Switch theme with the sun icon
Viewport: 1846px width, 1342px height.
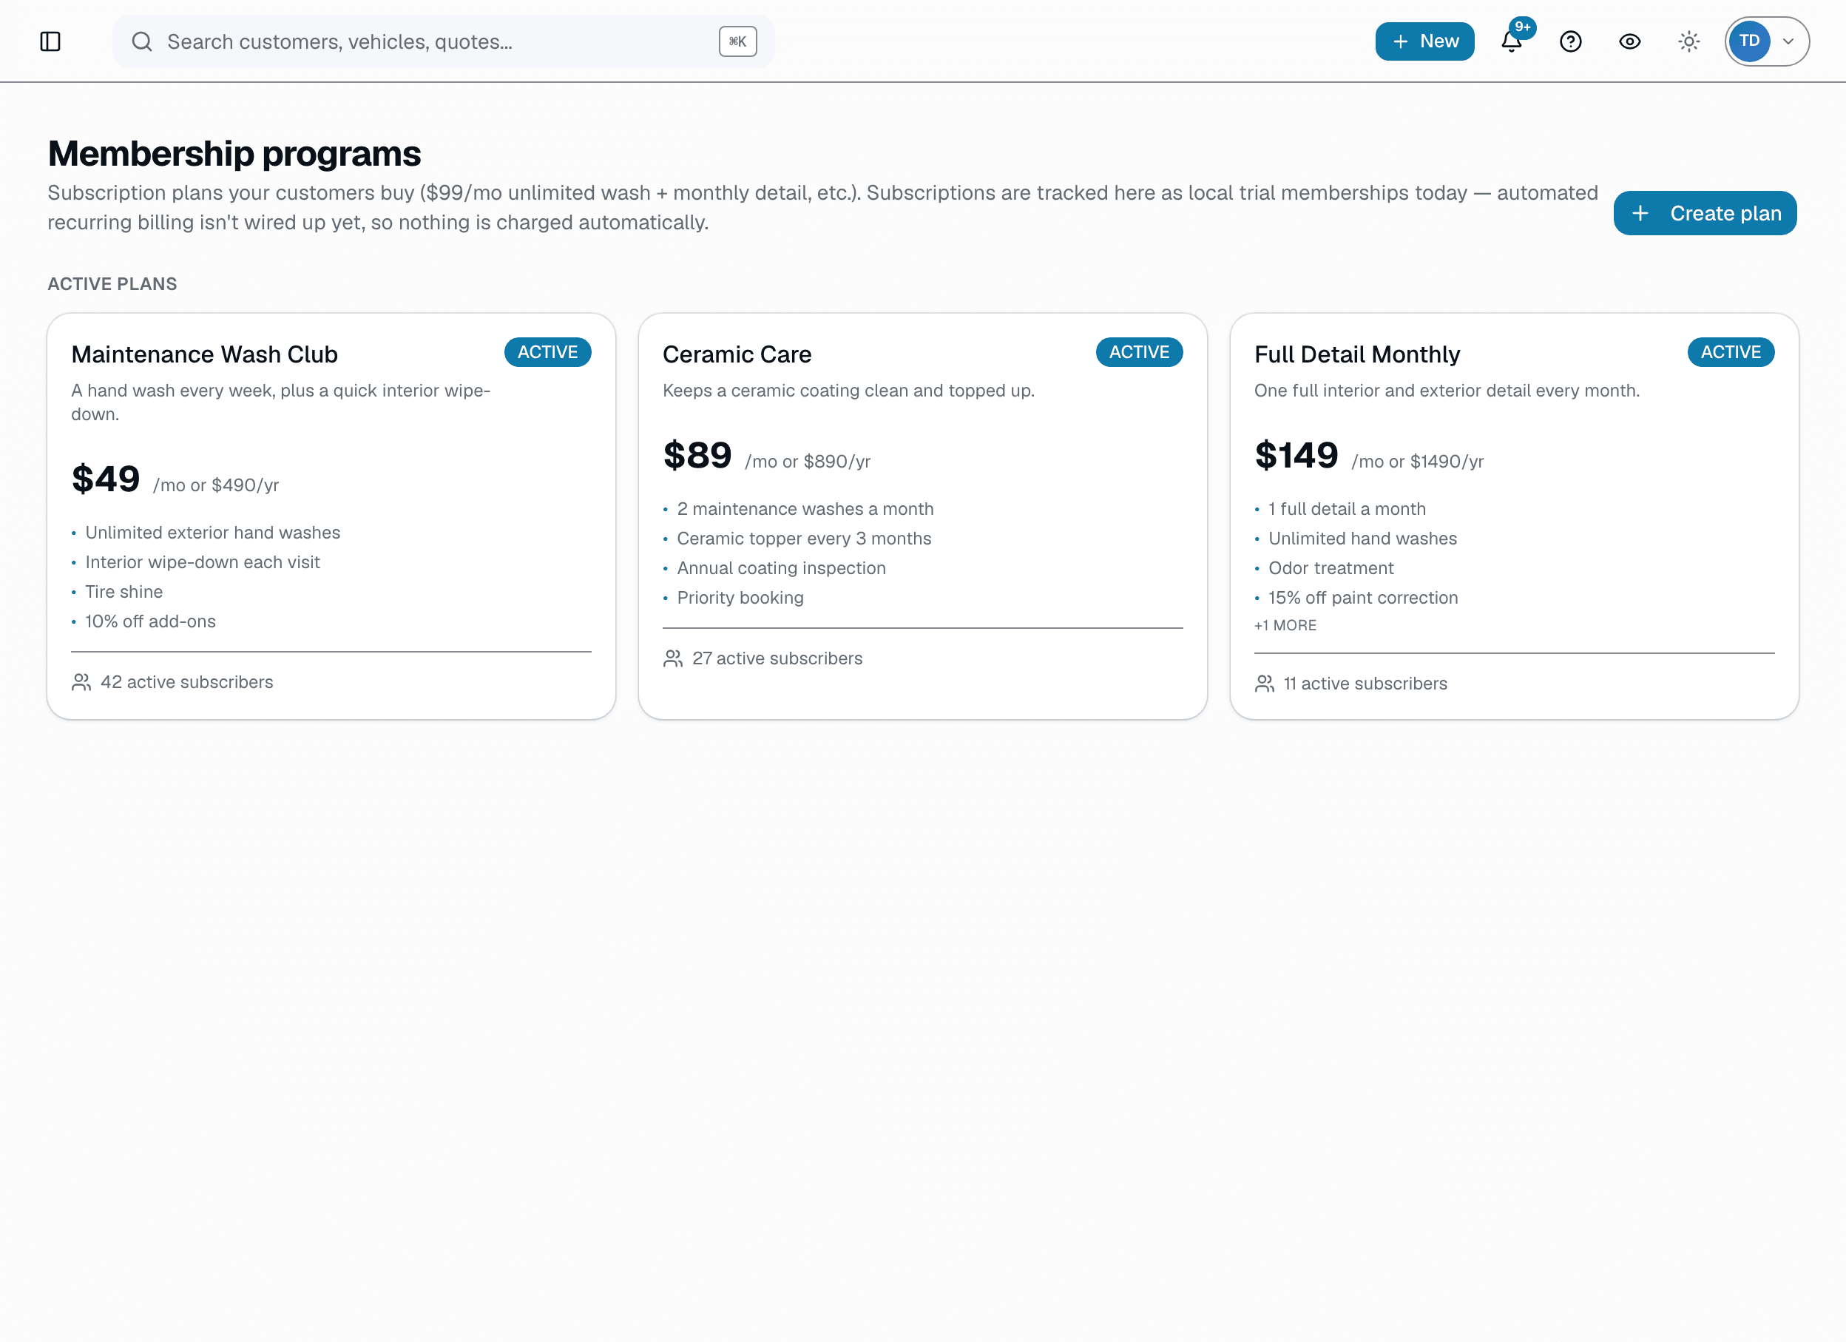1689,41
